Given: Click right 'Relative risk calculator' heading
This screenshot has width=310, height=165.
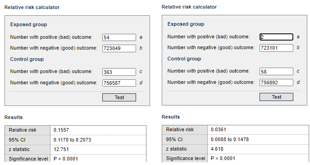Looking at the screenshot, I should pos(189,7).
